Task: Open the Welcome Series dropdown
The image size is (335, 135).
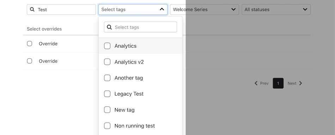Action: [205, 9]
